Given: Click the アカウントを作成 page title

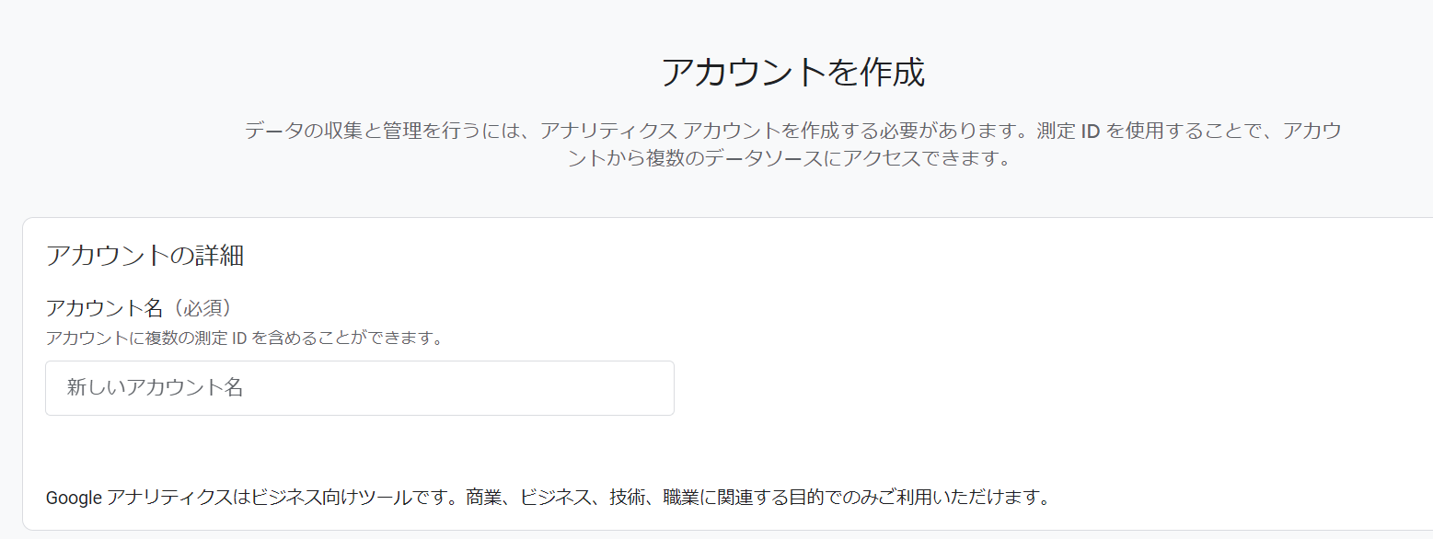Looking at the screenshot, I should pos(792,72).
